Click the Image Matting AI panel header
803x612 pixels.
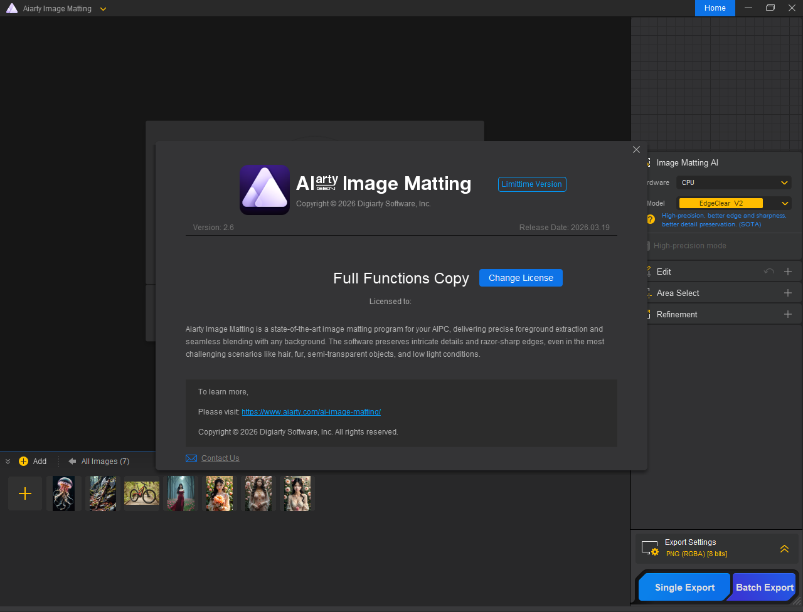click(x=687, y=163)
